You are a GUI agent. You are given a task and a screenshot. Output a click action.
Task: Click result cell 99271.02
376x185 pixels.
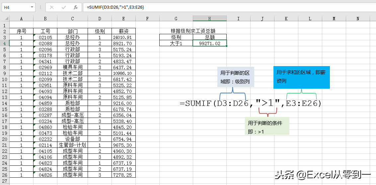[x=210, y=43]
